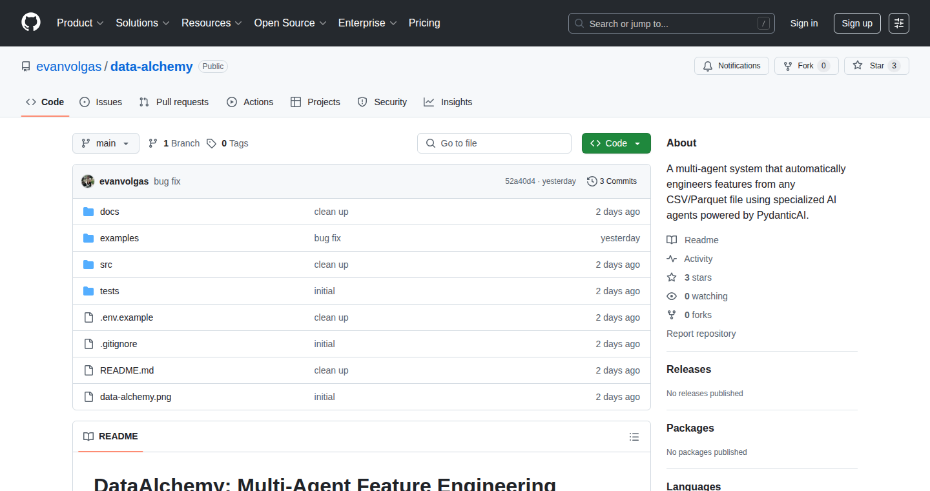
Task: Focus the Go to file input
Action: point(495,143)
